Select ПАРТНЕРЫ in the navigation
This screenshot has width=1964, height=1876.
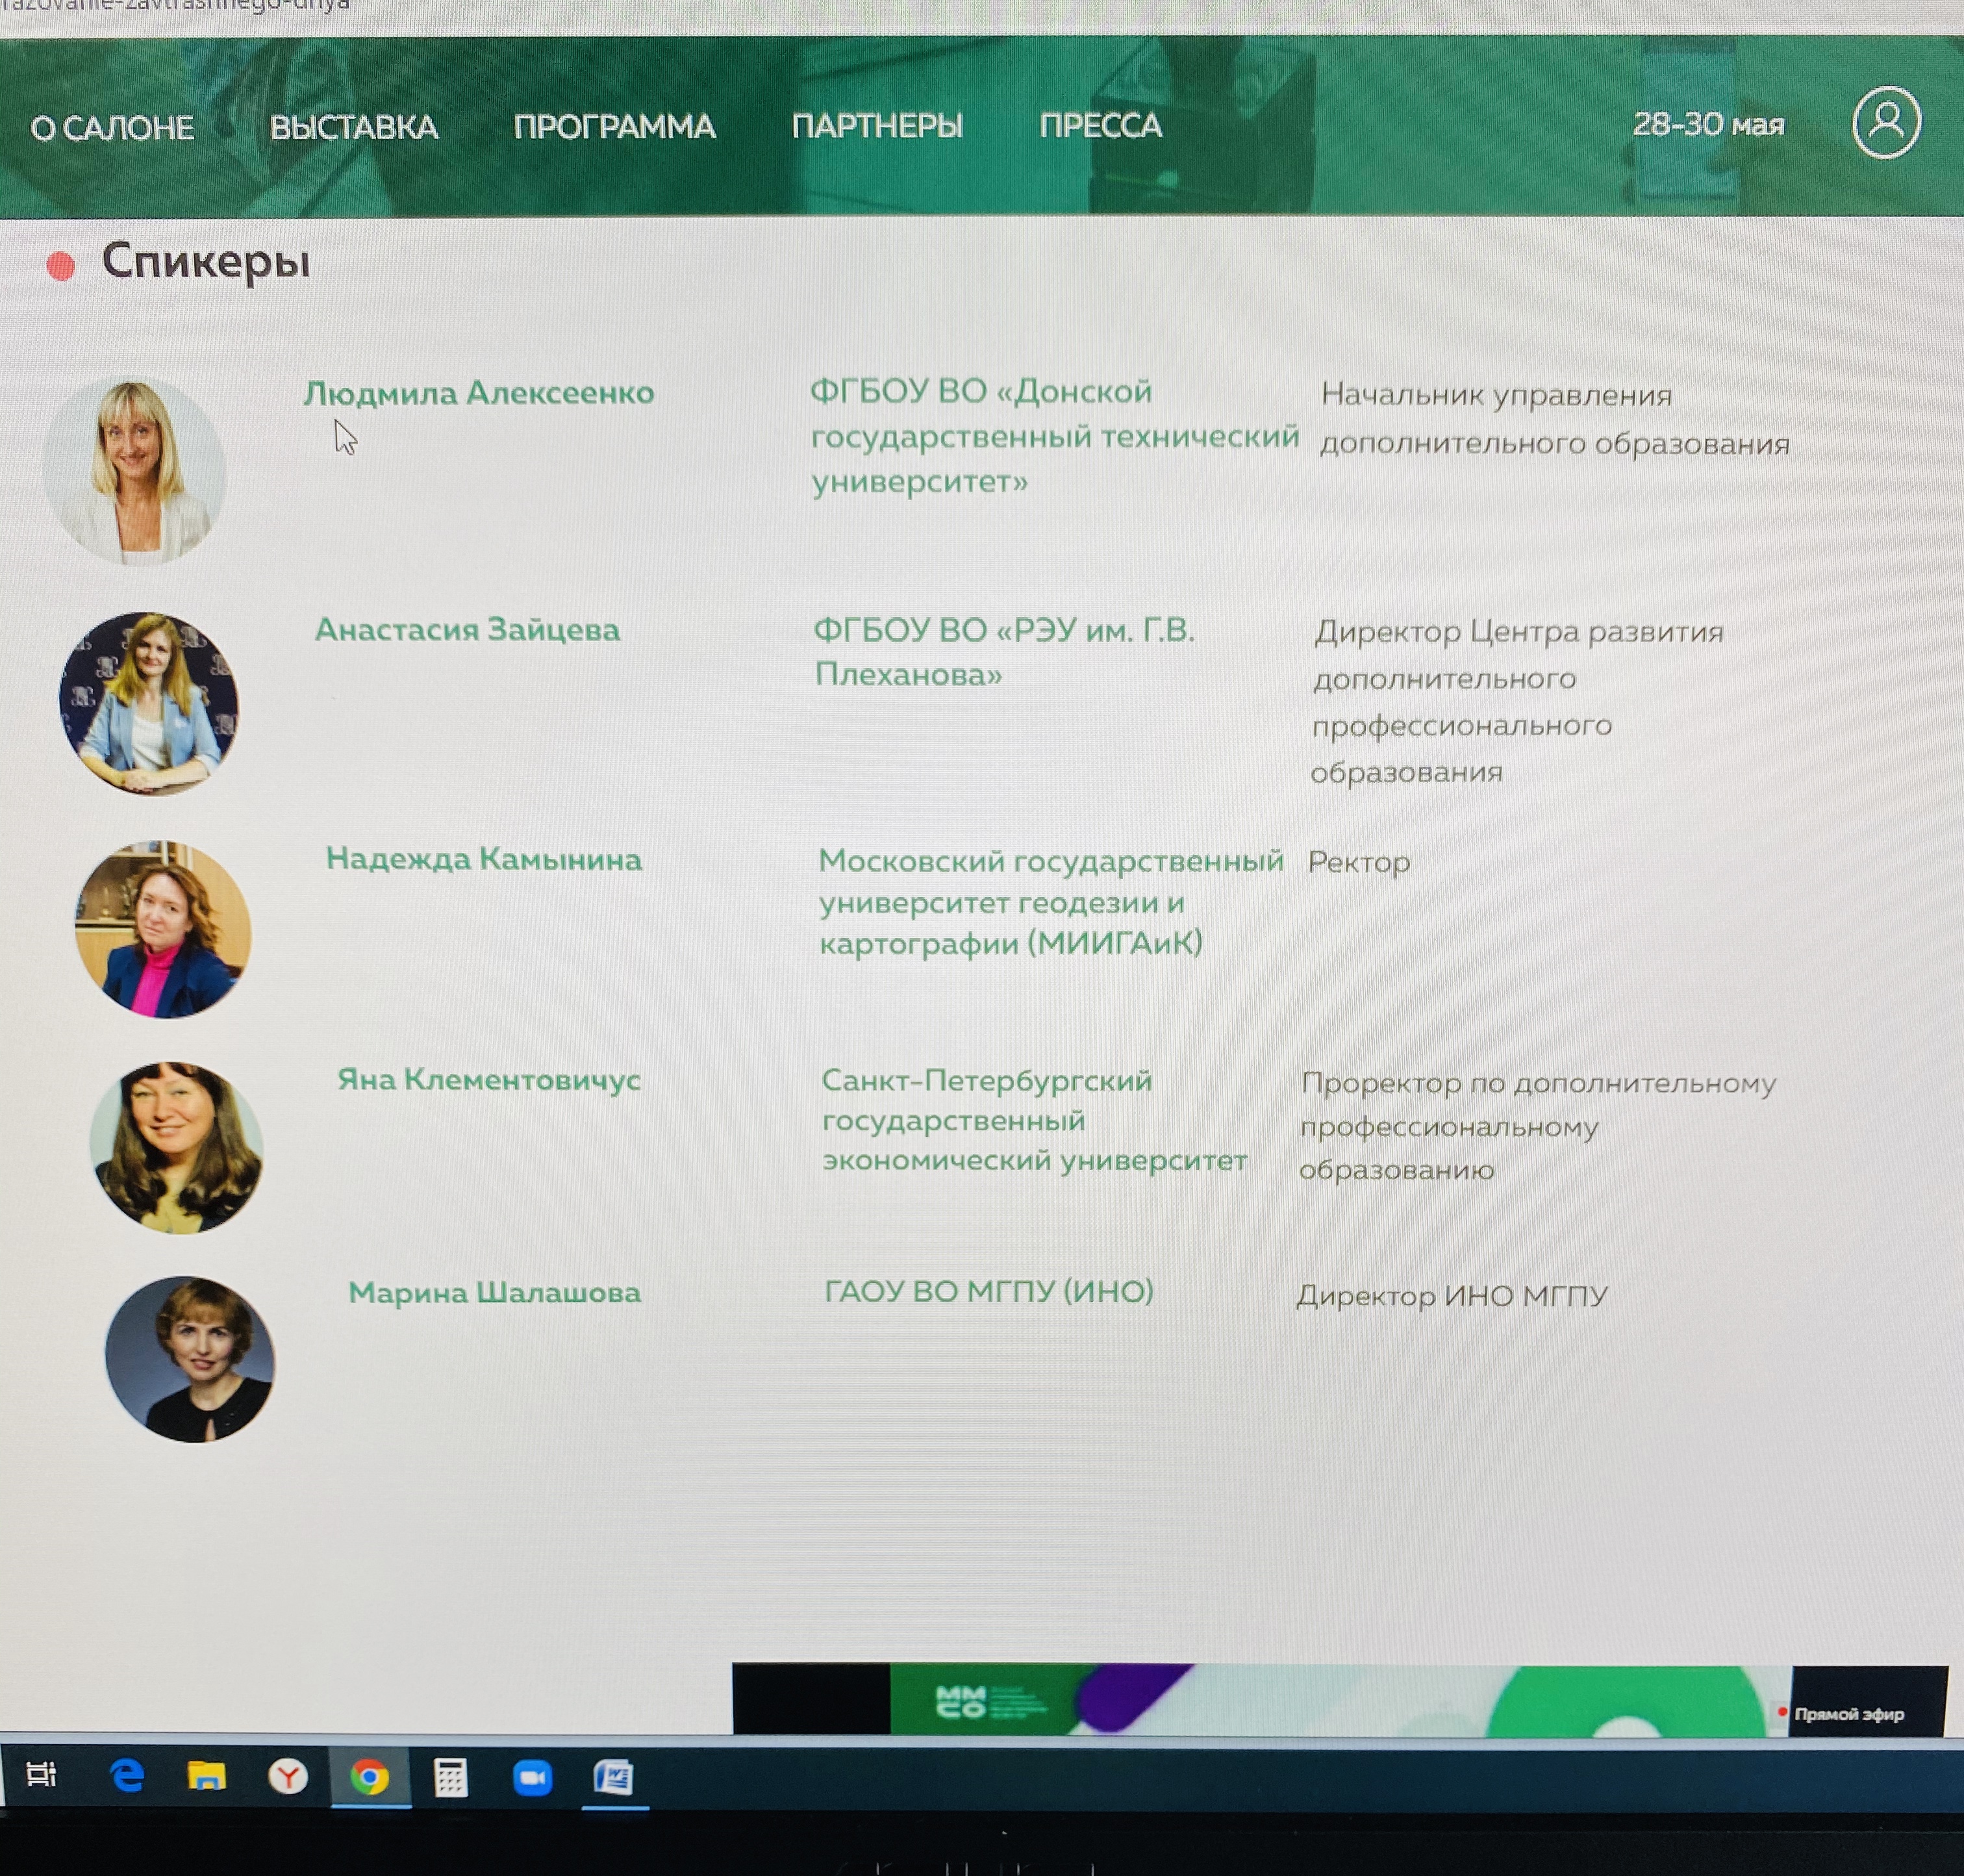[x=877, y=125]
